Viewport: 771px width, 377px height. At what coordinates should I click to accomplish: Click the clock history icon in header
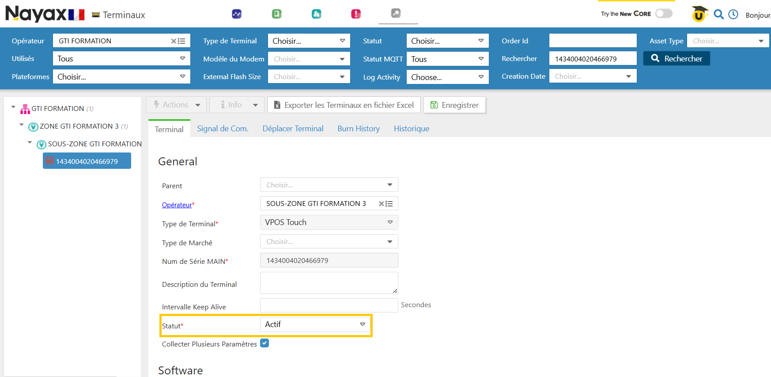coord(733,15)
